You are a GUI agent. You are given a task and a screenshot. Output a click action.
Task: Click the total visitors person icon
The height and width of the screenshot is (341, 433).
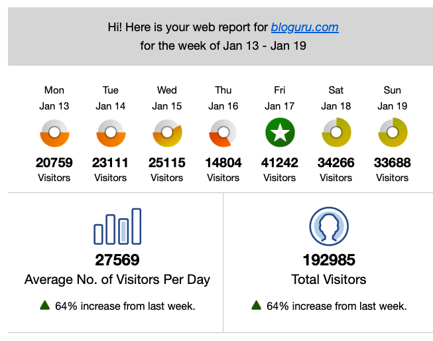329,226
